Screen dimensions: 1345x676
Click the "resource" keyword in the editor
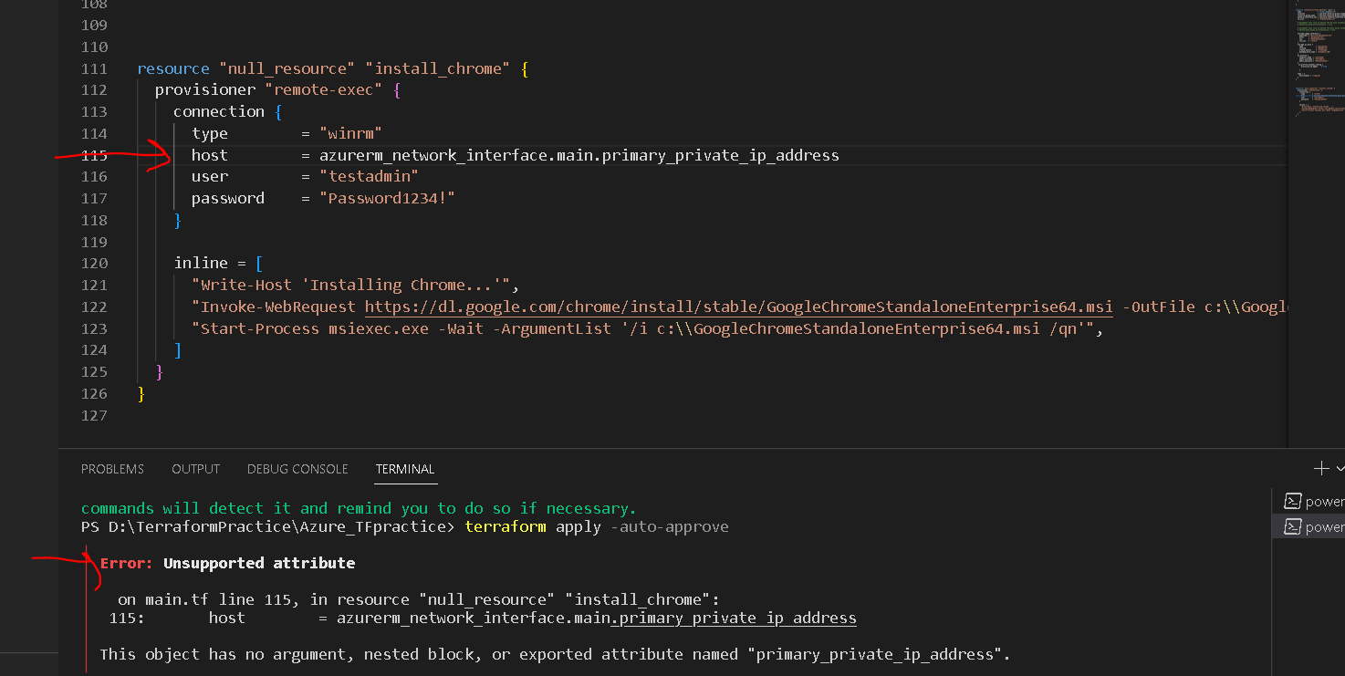pos(173,68)
